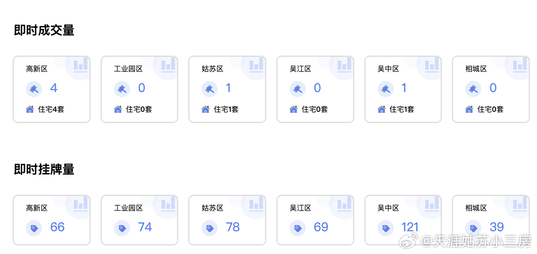Open the 即时挂牌量 section heading
Image resolution: width=537 pixels, height=254 pixels.
(x=45, y=170)
